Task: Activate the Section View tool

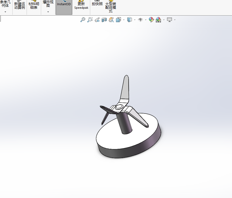Action: 104,20
